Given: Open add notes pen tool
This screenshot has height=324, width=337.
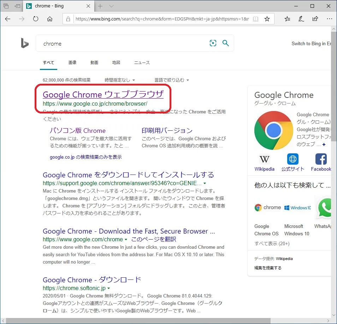Looking at the screenshot, I should pos(301,19).
